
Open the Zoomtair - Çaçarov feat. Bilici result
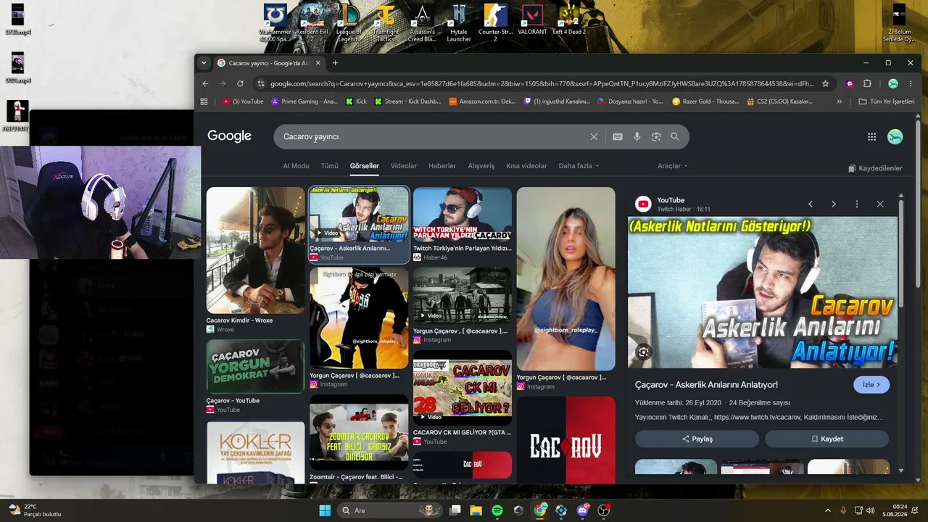(x=359, y=439)
